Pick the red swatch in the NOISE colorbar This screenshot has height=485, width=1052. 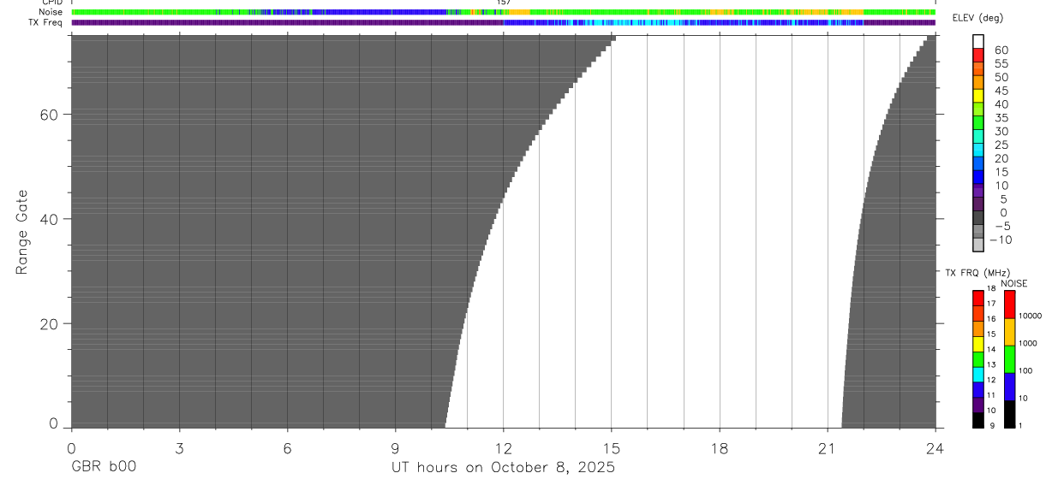[1010, 305]
